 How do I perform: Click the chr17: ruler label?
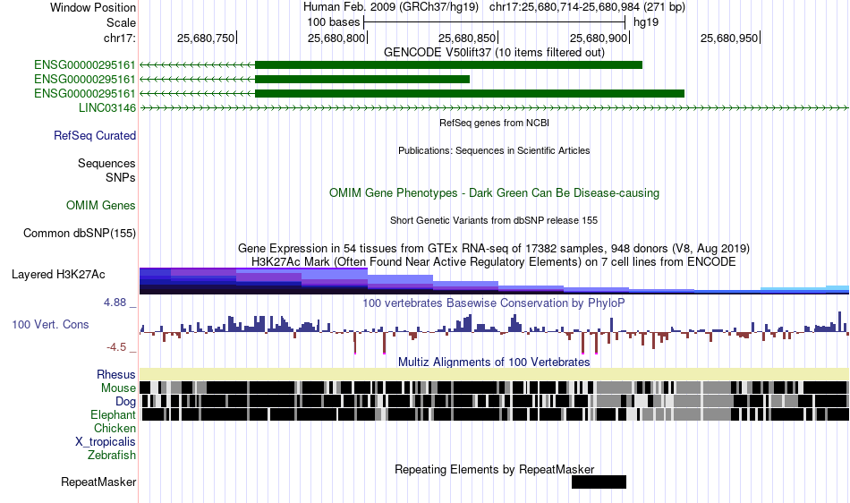point(120,38)
